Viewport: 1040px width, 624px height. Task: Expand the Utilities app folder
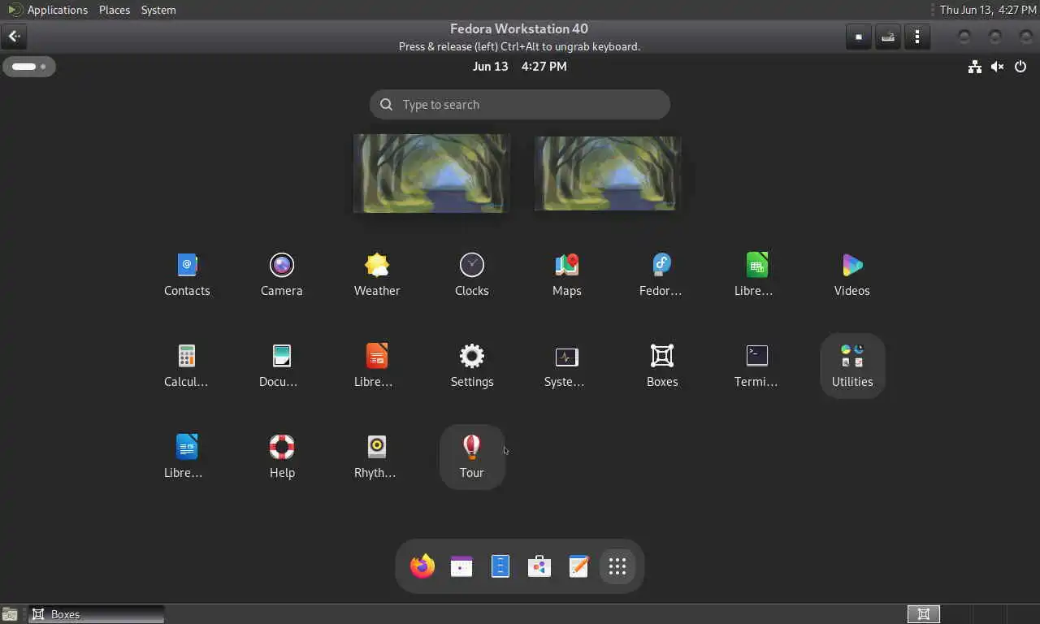coord(852,365)
